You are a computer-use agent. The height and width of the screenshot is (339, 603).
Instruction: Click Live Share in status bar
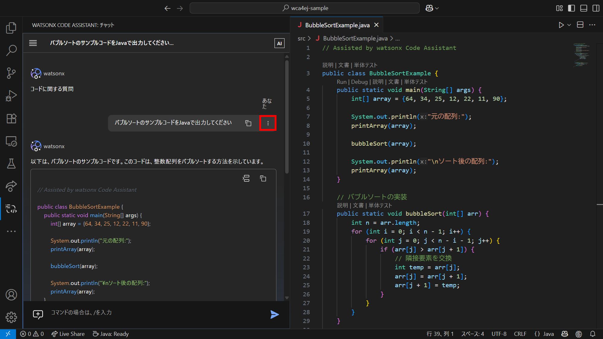[68, 334]
